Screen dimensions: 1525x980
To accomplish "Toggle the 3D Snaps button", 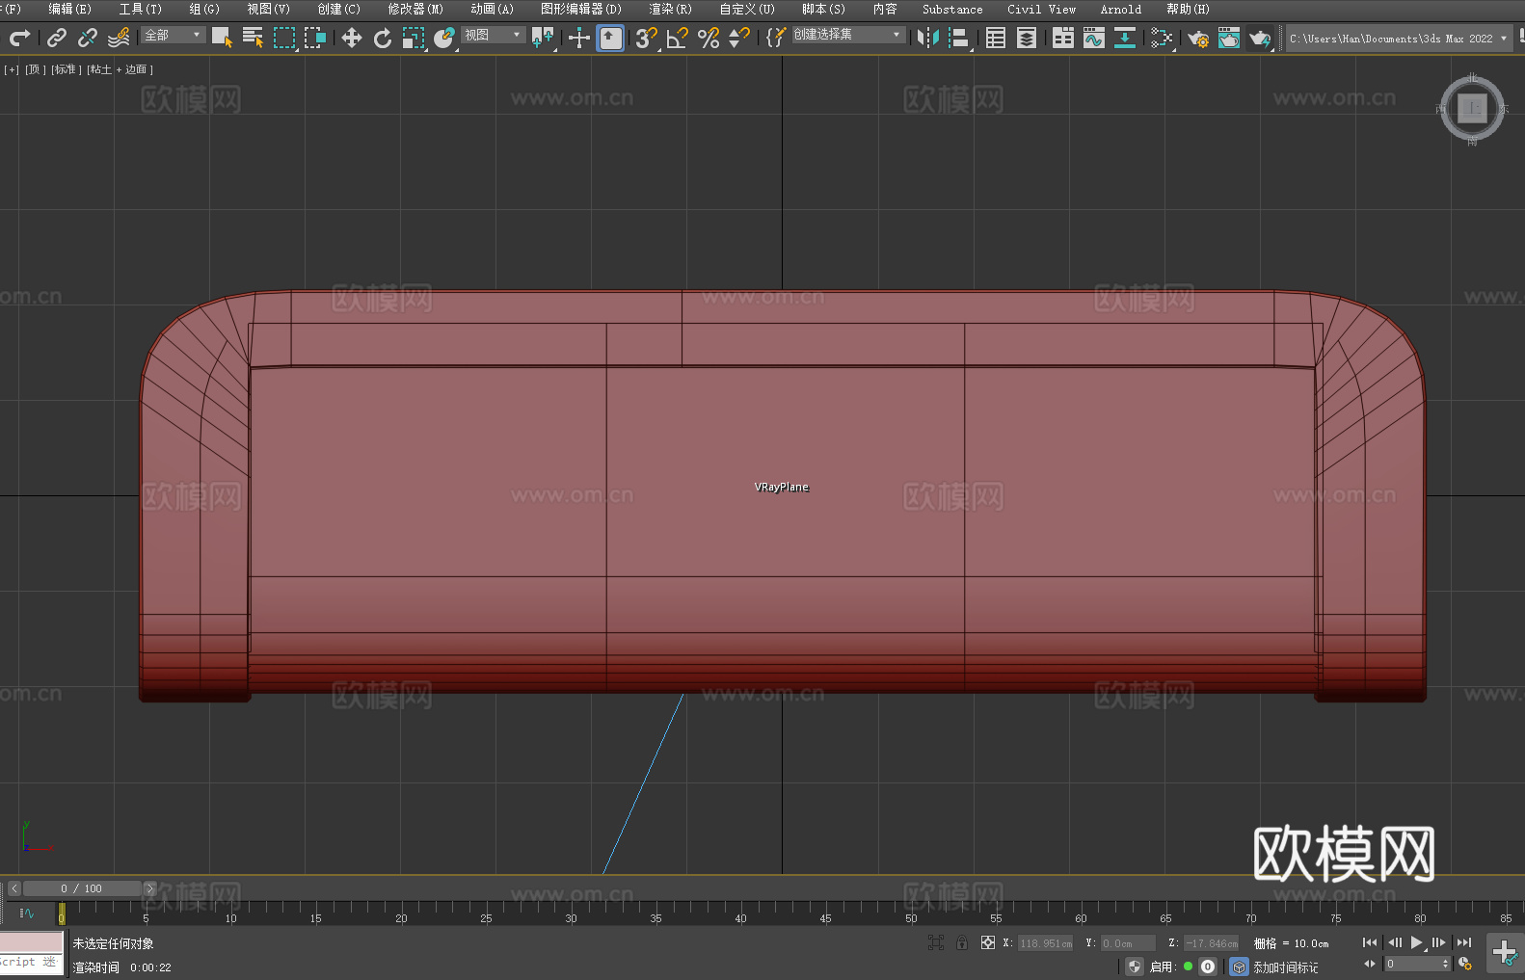I will tap(647, 38).
